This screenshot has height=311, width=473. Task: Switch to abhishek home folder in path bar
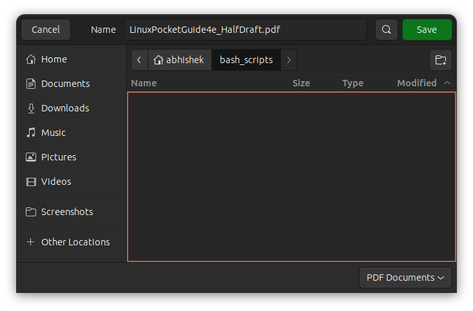[179, 60]
